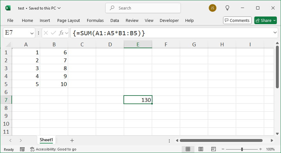Open the Data tab
The width and height of the screenshot is (281, 153).
point(115,21)
